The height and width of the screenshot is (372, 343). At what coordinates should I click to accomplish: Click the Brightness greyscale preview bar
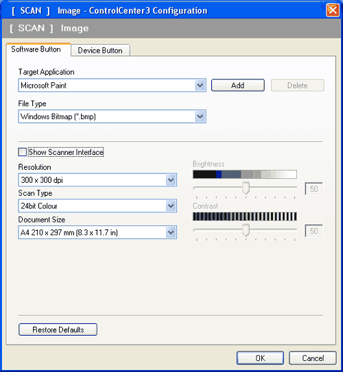[245, 175]
